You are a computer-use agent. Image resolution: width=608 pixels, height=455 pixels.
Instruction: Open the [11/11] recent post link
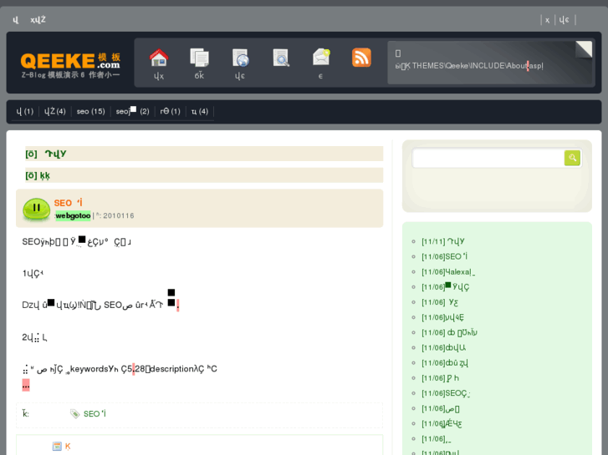tap(442, 242)
